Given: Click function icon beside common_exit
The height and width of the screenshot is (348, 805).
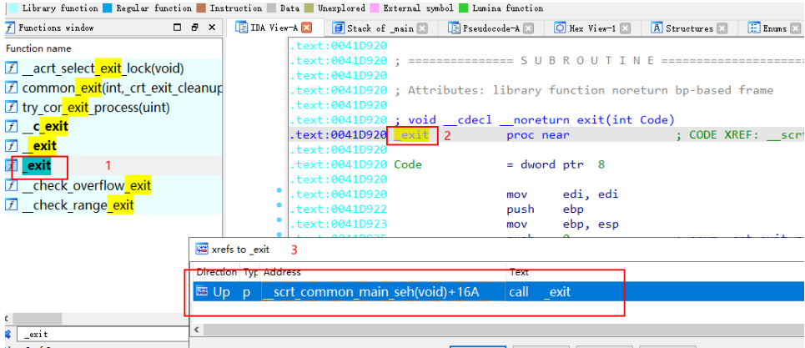Looking at the screenshot, I should pyautogui.click(x=11, y=88).
